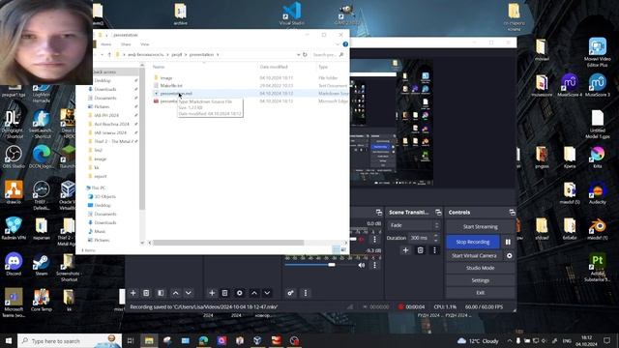Open the Fade transition dropdown
The height and width of the screenshot is (348, 619).
point(413,225)
